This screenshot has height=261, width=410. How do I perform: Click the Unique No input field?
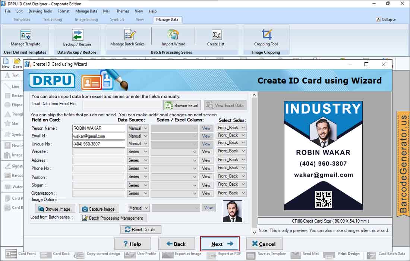click(98, 144)
